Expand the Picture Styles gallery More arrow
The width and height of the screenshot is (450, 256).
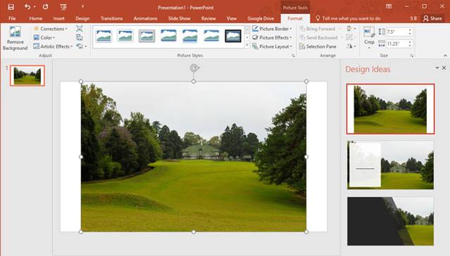[247, 45]
